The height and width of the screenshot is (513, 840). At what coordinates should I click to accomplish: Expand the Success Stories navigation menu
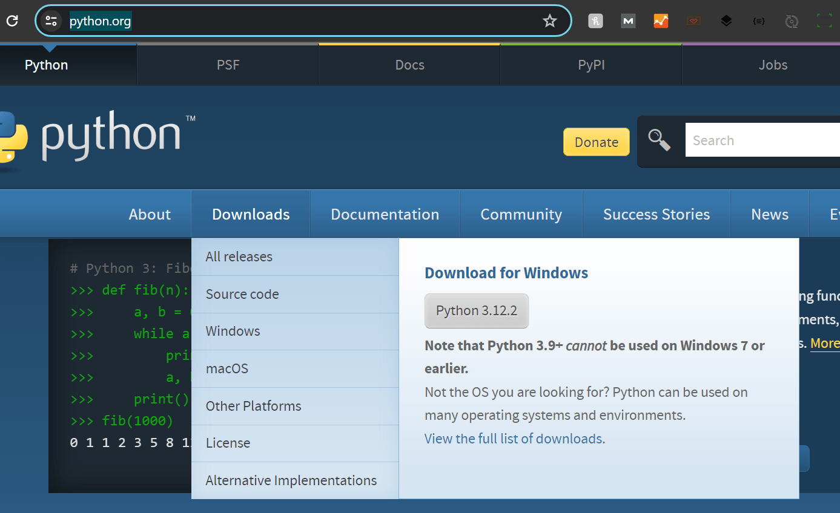[x=656, y=214]
